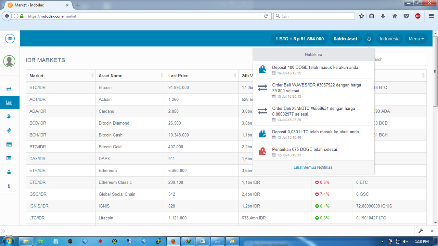Open the Firefox hamburger menu
The image size is (438, 246).
(x=431, y=16)
